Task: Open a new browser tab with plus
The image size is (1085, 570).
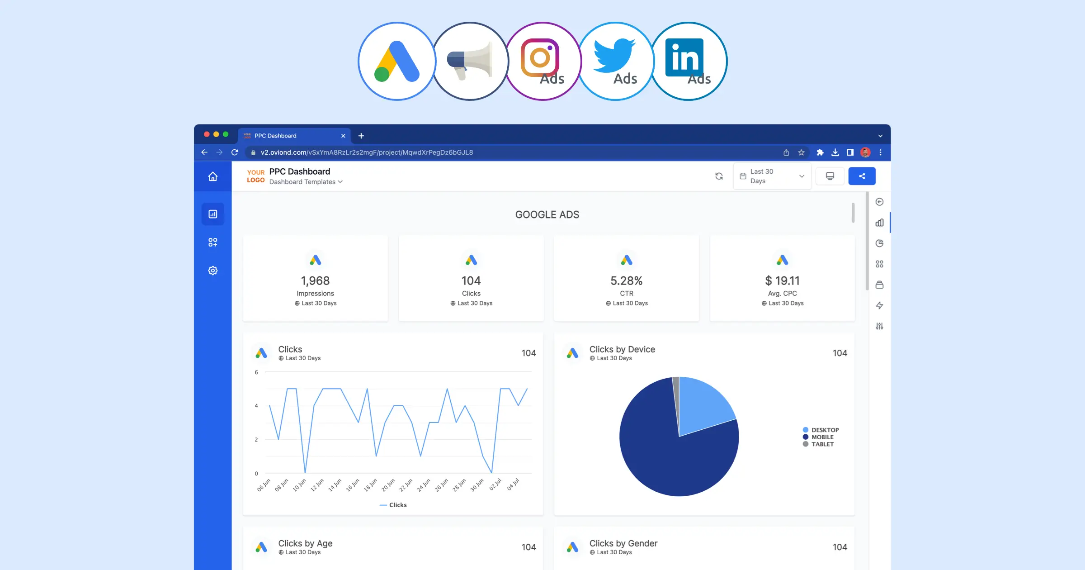Action: click(x=361, y=136)
